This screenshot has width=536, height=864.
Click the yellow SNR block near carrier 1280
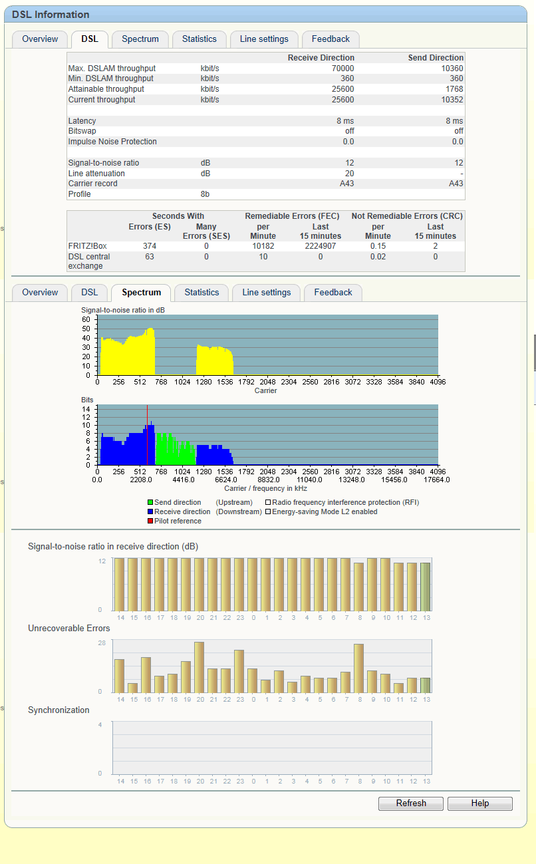pos(214,361)
